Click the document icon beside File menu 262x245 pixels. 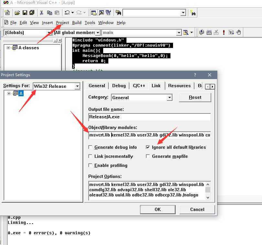click(x=6, y=22)
